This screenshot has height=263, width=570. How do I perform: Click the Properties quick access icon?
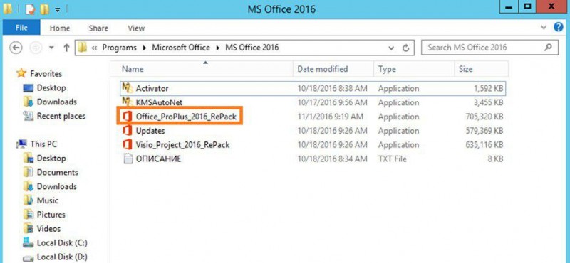tap(30, 9)
